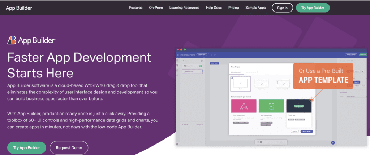This screenshot has width=370, height=155.
Task: Click the orange hotspot marker circle
Action: (311, 99)
